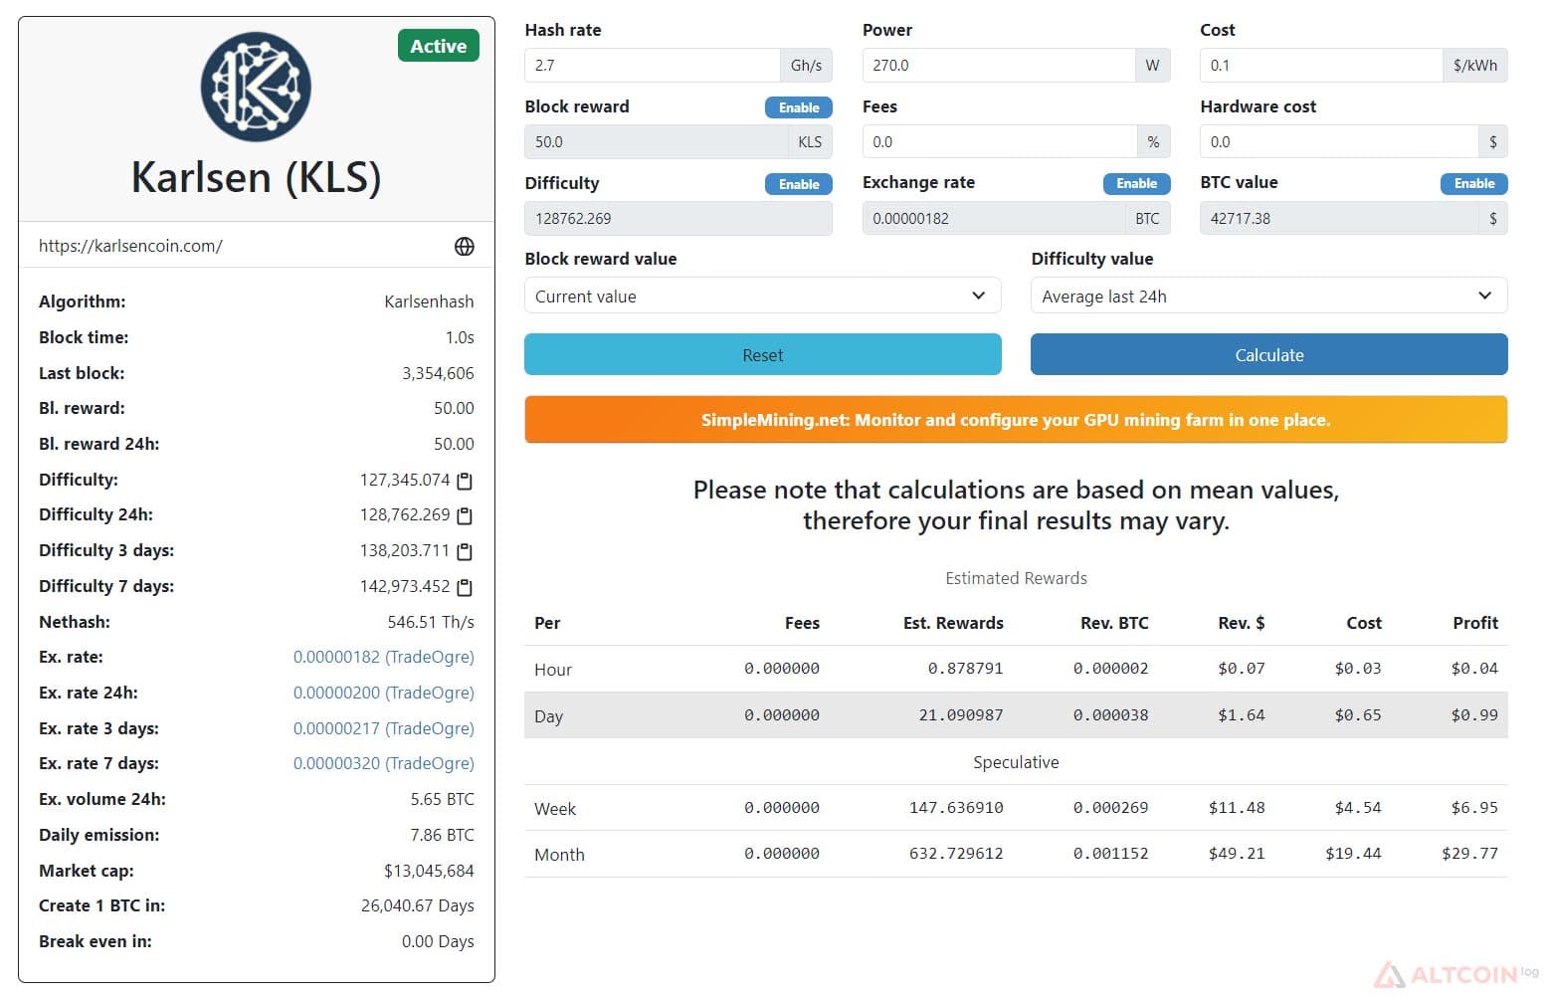Open Ex. rate 7 days TradeOgre link
This screenshot has height=997, width=1550.
coord(383,763)
